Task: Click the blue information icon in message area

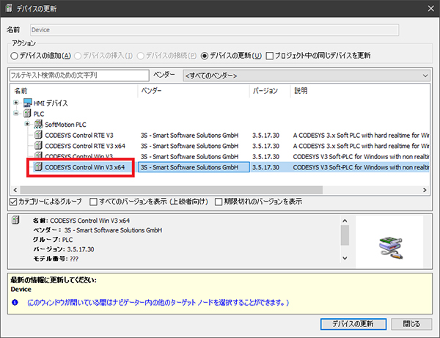Action: click(15, 302)
